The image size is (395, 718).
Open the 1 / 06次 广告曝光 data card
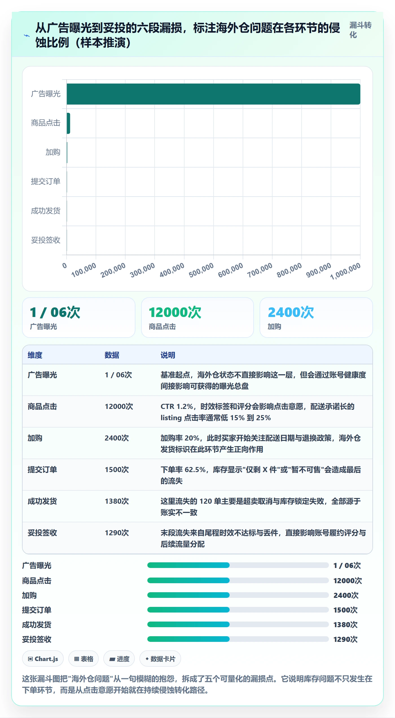[x=79, y=318]
